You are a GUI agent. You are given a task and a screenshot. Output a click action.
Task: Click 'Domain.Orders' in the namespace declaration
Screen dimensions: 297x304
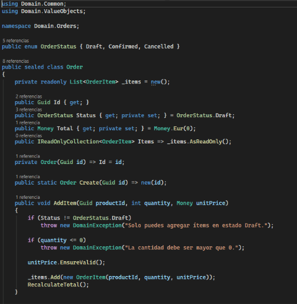pos(55,26)
